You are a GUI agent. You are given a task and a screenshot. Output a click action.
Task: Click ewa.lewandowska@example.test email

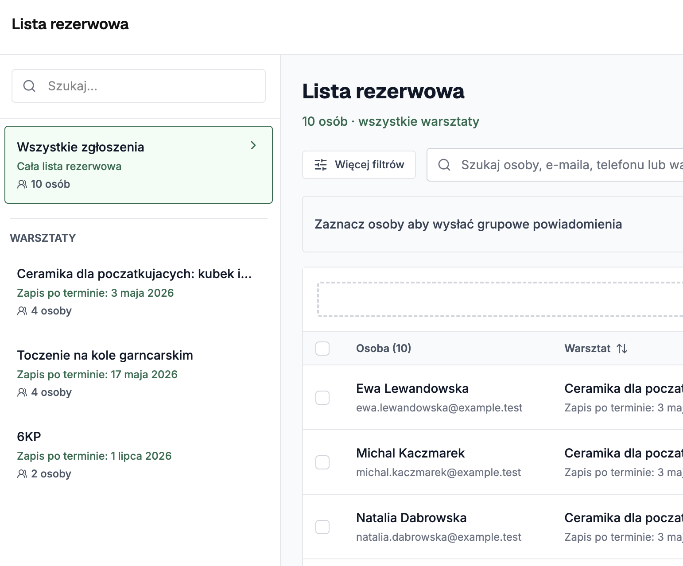click(x=439, y=408)
